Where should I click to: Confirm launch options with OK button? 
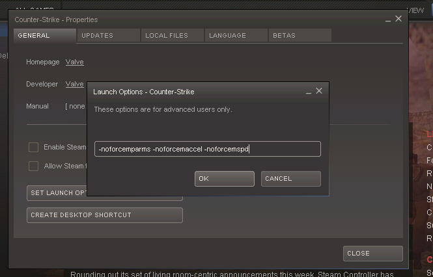224,179
